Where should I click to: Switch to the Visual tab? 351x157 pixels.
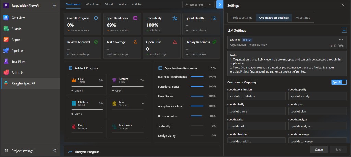point(109,4)
